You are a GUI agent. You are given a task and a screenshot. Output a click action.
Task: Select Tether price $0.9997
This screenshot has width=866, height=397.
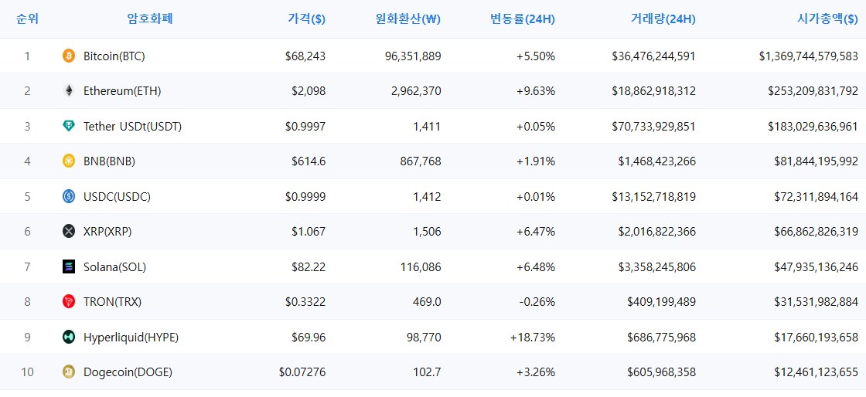pyautogui.click(x=305, y=127)
